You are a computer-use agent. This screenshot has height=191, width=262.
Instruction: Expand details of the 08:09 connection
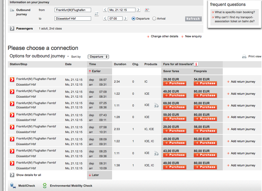click(x=12, y=139)
